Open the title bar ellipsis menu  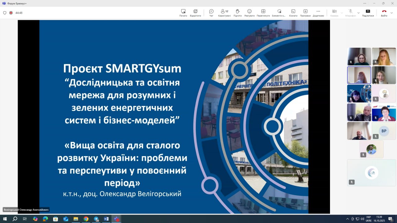tap(365, 3)
